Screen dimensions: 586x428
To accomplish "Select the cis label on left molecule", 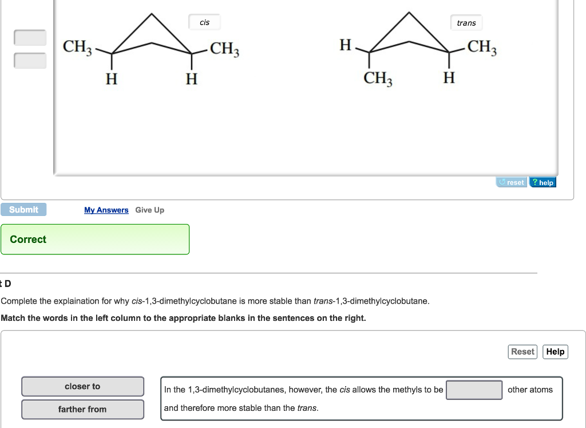I will tap(204, 22).
